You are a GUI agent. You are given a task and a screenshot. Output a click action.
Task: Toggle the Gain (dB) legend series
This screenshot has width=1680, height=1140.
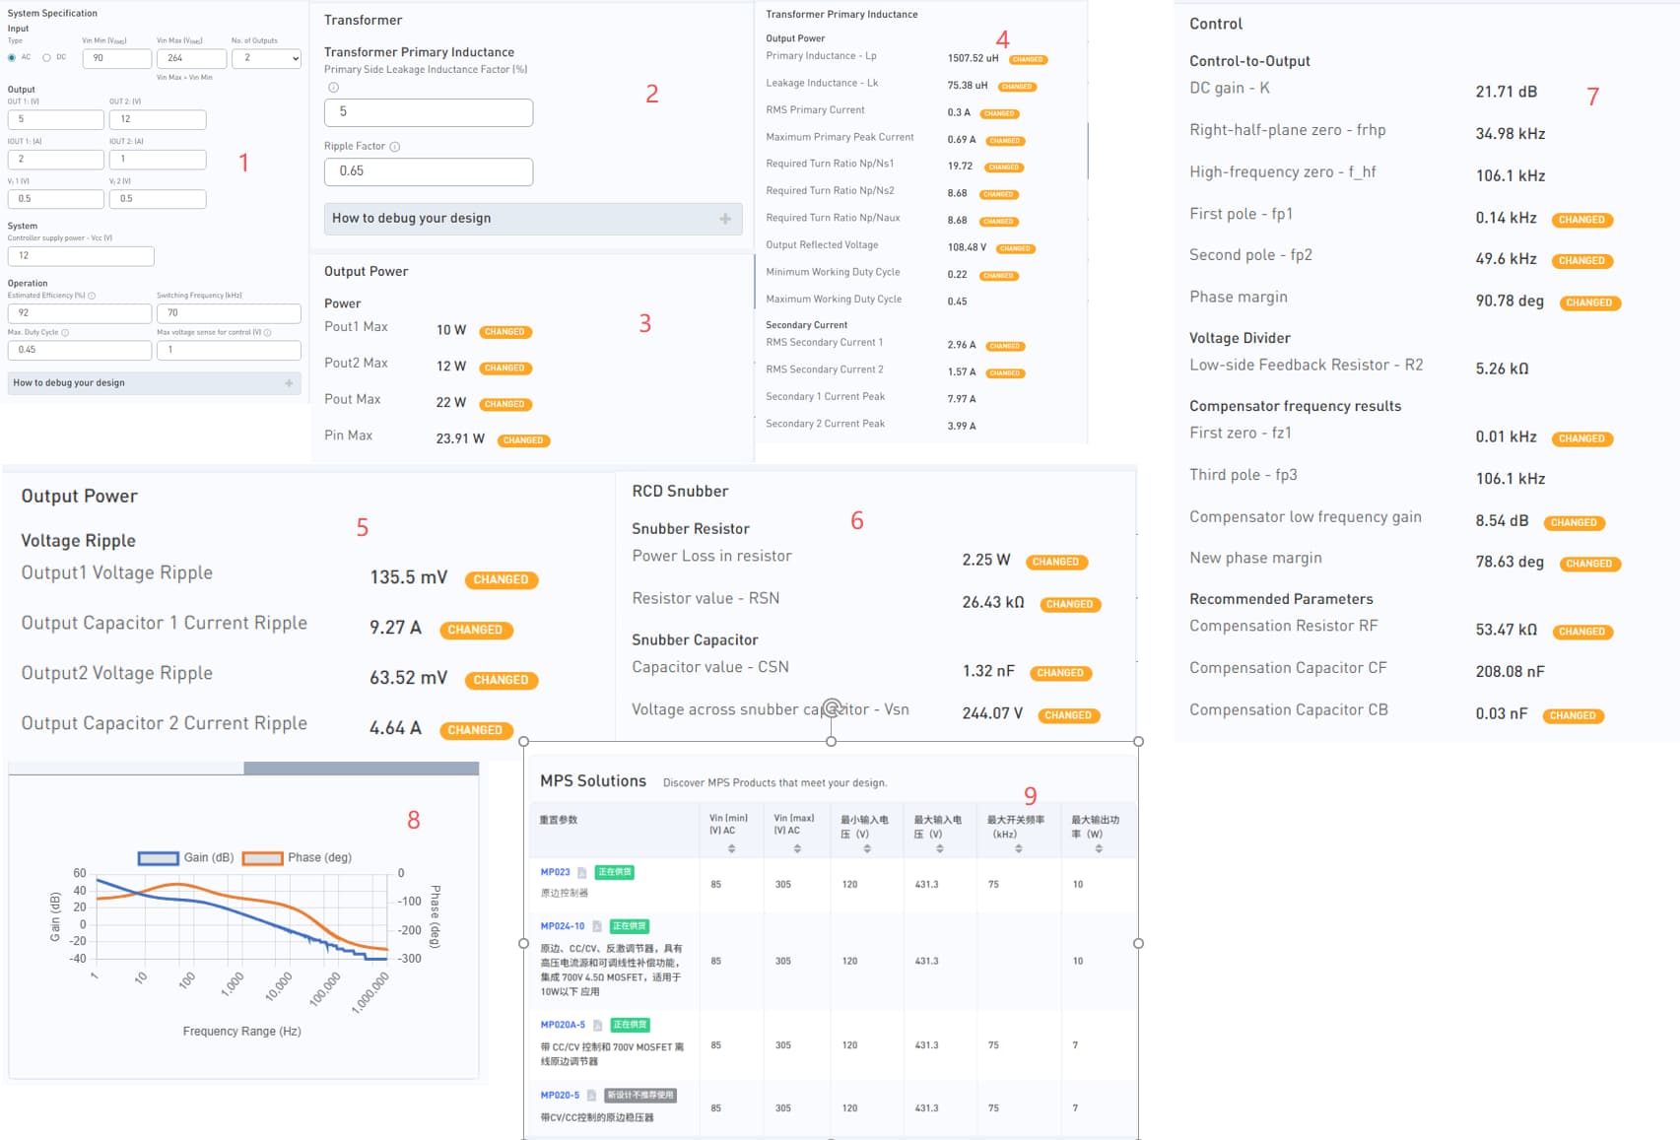[x=159, y=858]
